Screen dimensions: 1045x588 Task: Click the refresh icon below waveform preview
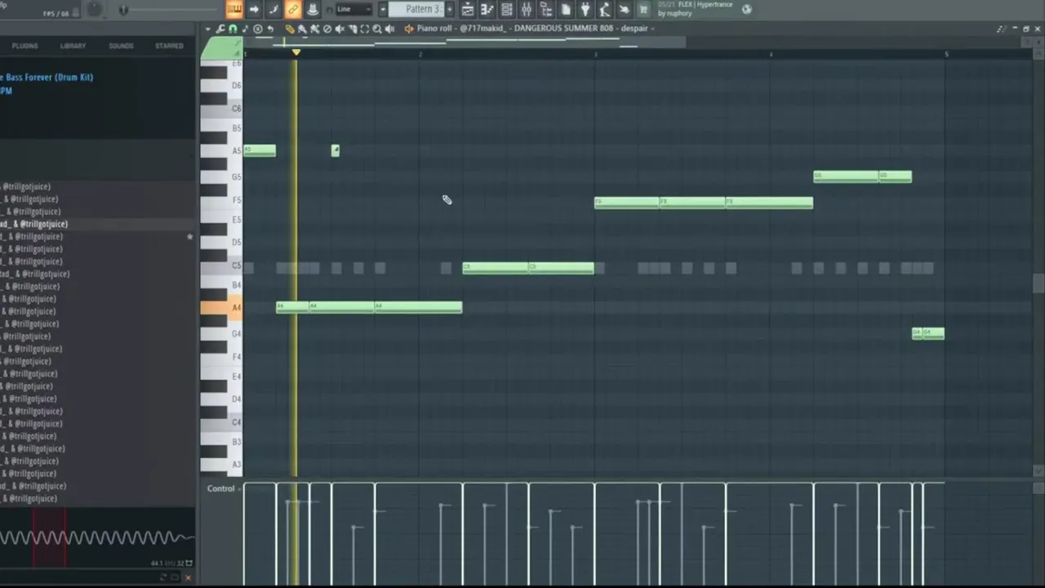point(162,577)
